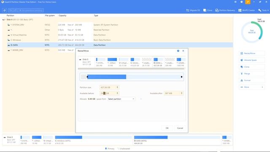Viewport: 270px width, 152px height.
Task: Click the Undo arrow in toolbar
Action: tap(11, 10)
